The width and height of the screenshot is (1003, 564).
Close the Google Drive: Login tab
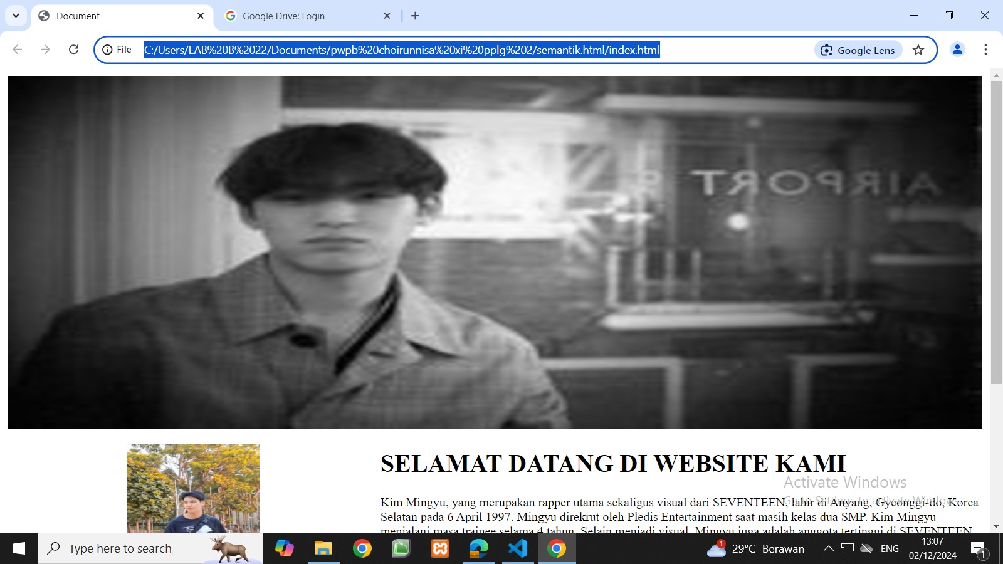click(387, 16)
